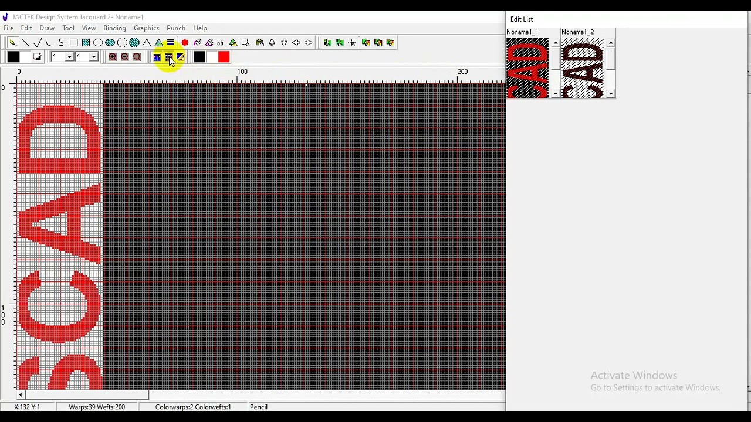Pick the red color swatch
This screenshot has width=751, height=422.
click(x=224, y=57)
